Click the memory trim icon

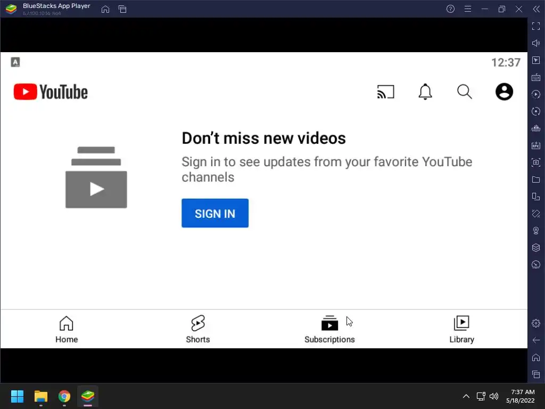tap(536, 128)
